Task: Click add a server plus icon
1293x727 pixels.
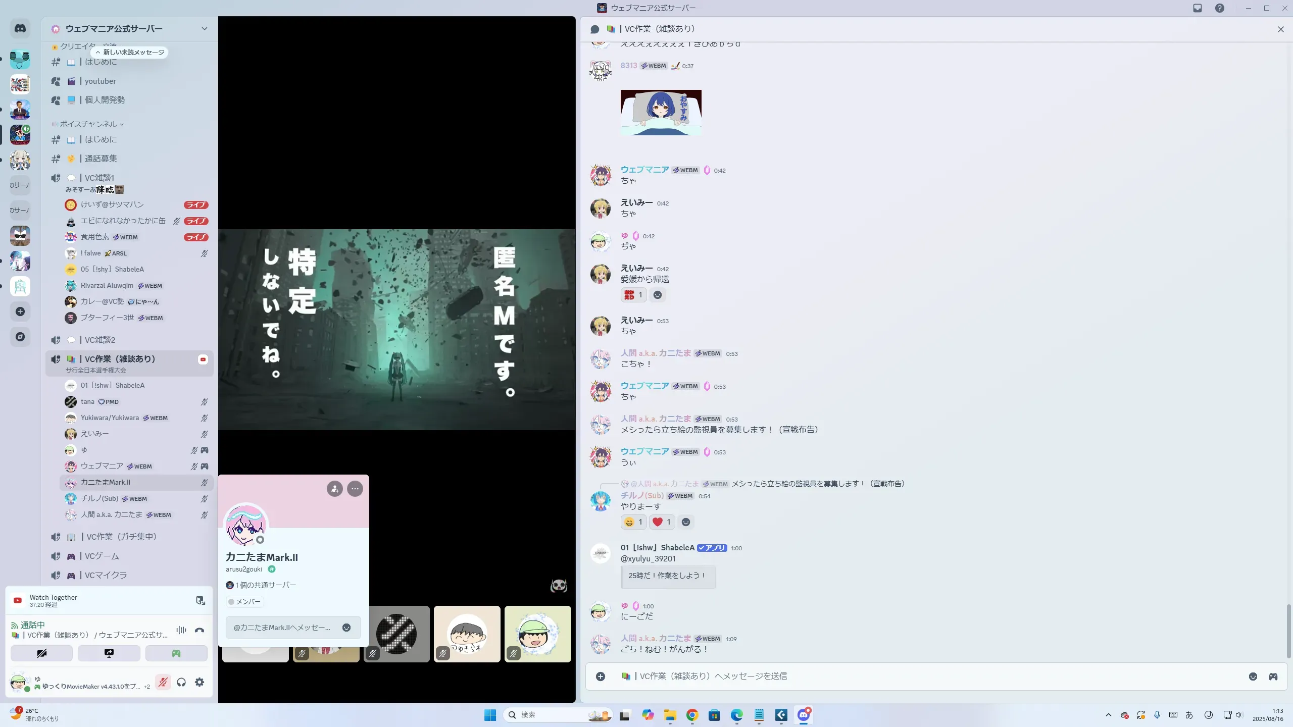Action: [20, 311]
